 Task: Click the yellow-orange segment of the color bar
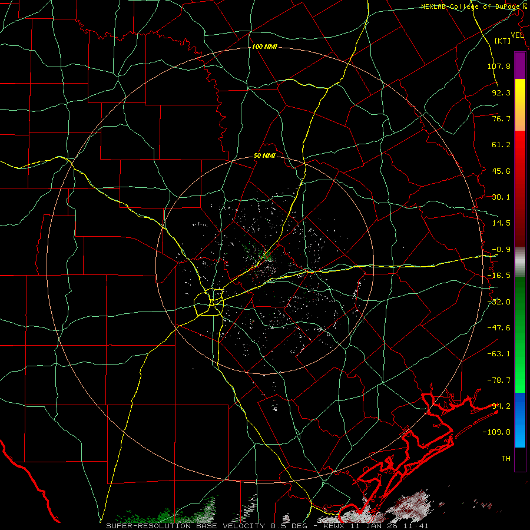point(520,105)
